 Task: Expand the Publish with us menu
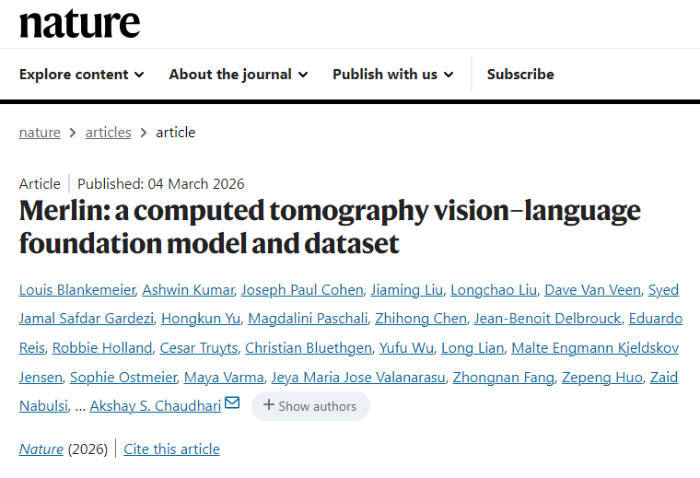[x=392, y=74]
